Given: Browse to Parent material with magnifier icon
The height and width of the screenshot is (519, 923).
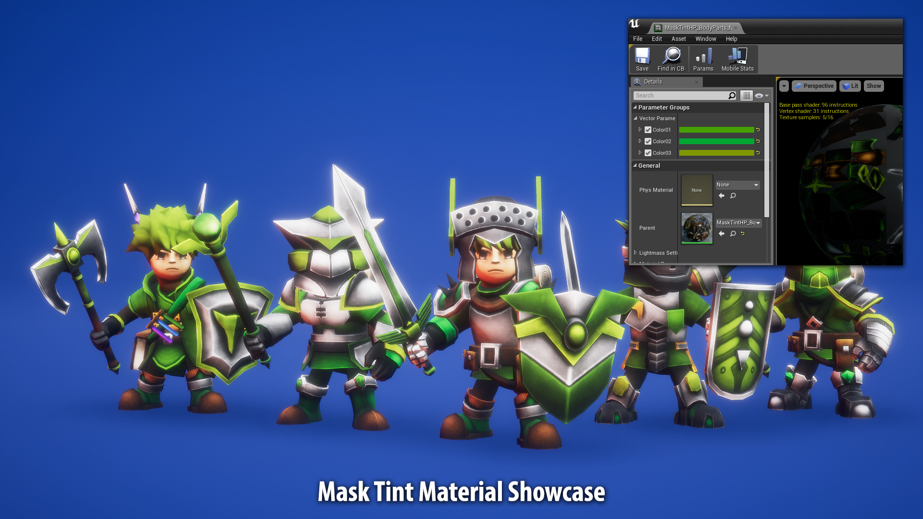Looking at the screenshot, I should pyautogui.click(x=733, y=234).
